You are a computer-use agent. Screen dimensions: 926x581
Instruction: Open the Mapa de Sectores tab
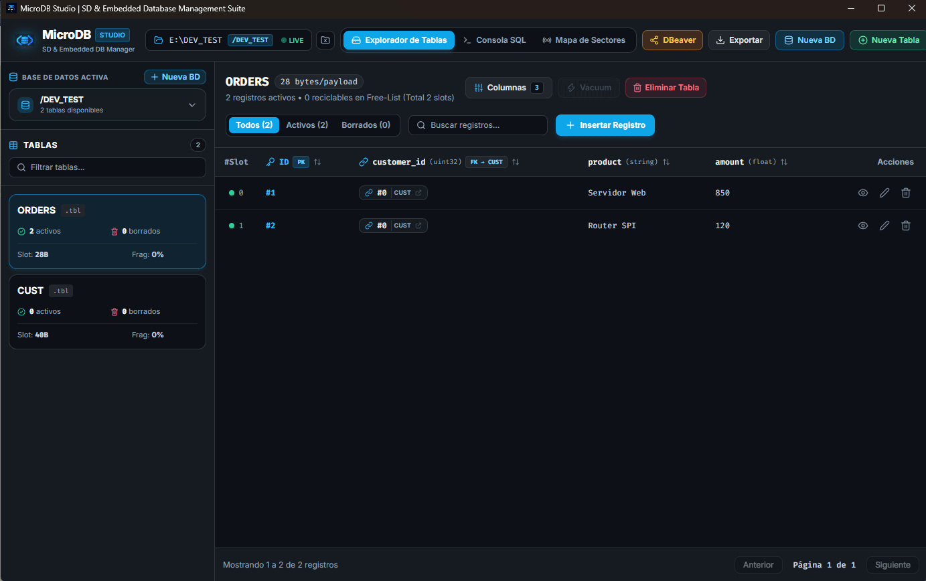tap(584, 40)
